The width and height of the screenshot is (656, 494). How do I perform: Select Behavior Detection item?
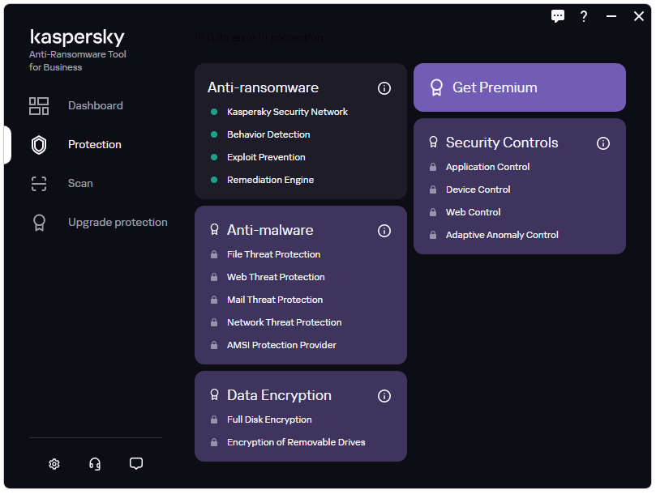268,134
